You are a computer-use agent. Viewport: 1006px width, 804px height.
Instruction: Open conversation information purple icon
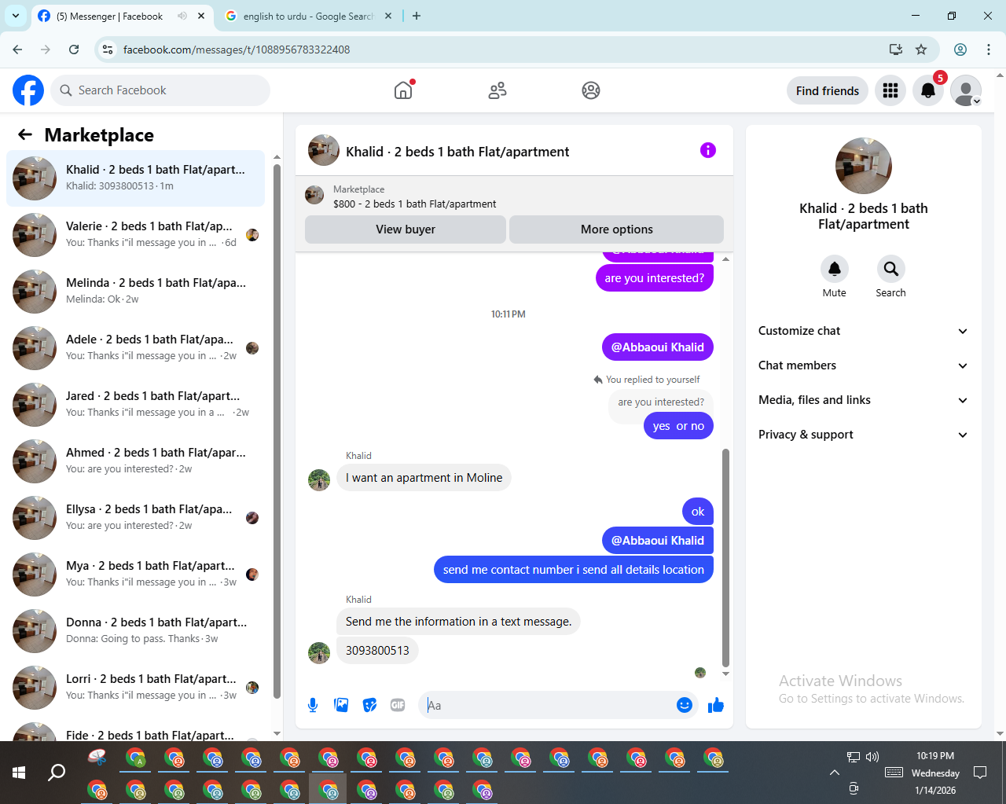[x=708, y=150]
